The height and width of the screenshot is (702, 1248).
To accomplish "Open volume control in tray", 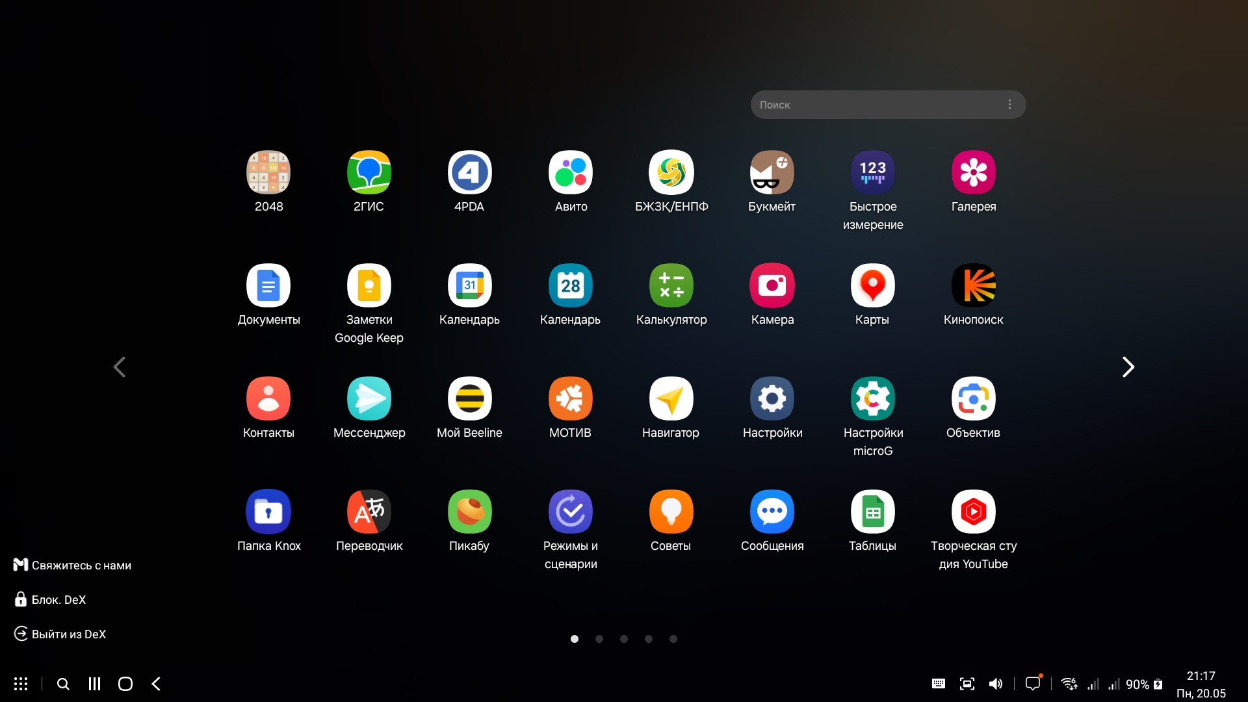I will 996,684.
